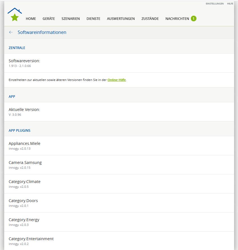Go to AUSWERTUNGEN page

click(x=121, y=19)
